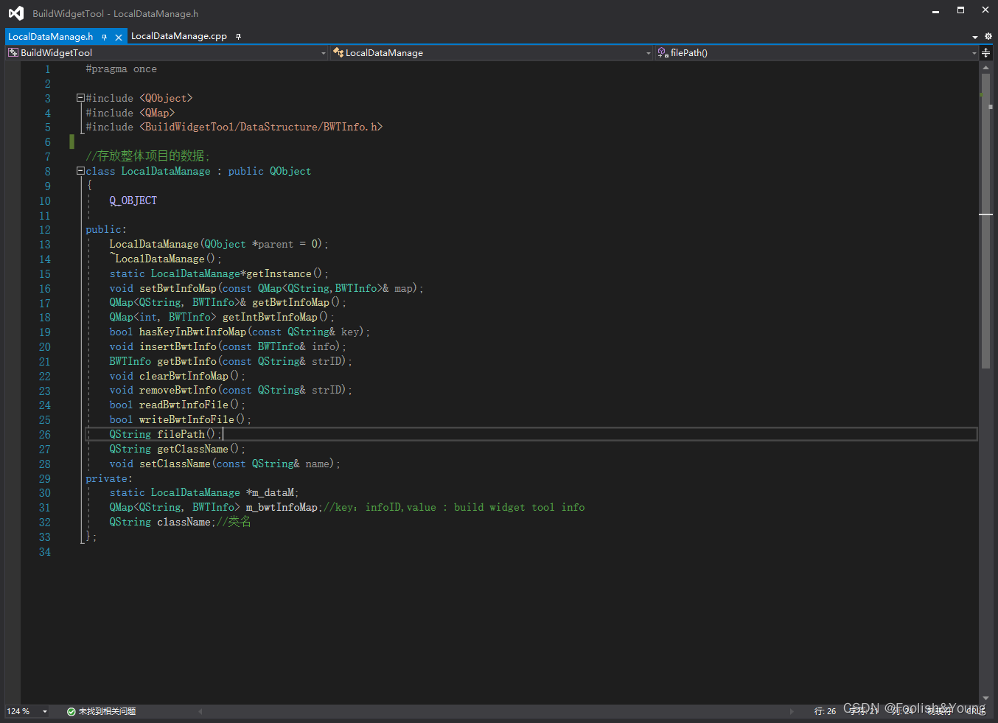Click the previous-error arrow icon in status bar
Image resolution: width=998 pixels, height=723 pixels.
click(x=200, y=710)
